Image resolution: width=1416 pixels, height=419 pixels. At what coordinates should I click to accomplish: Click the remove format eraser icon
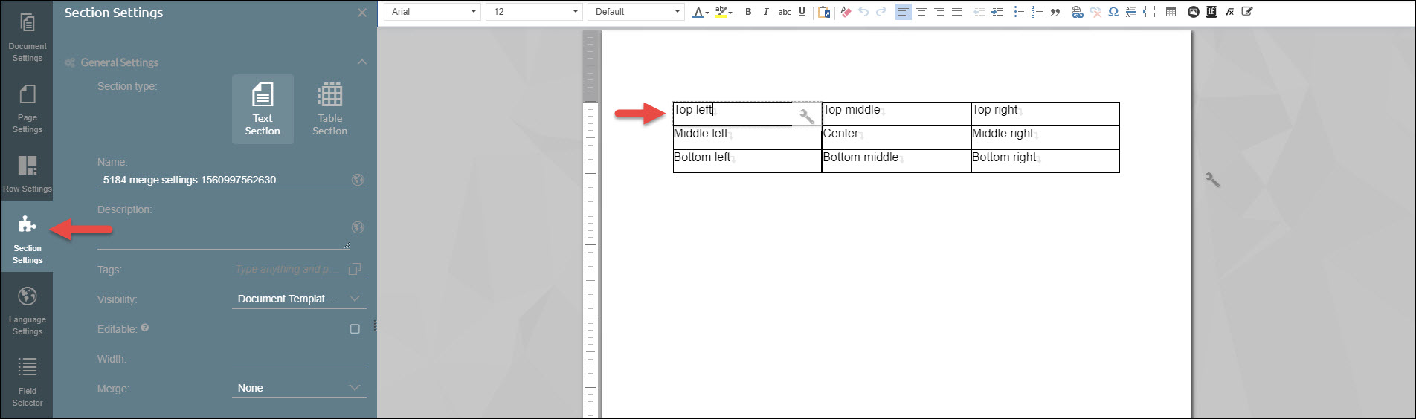pos(846,12)
